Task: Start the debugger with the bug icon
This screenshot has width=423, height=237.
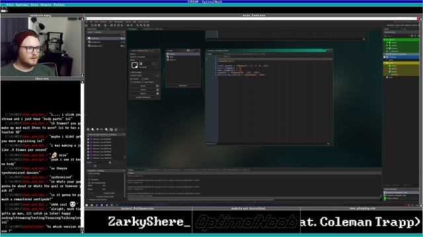Action: click(112, 25)
